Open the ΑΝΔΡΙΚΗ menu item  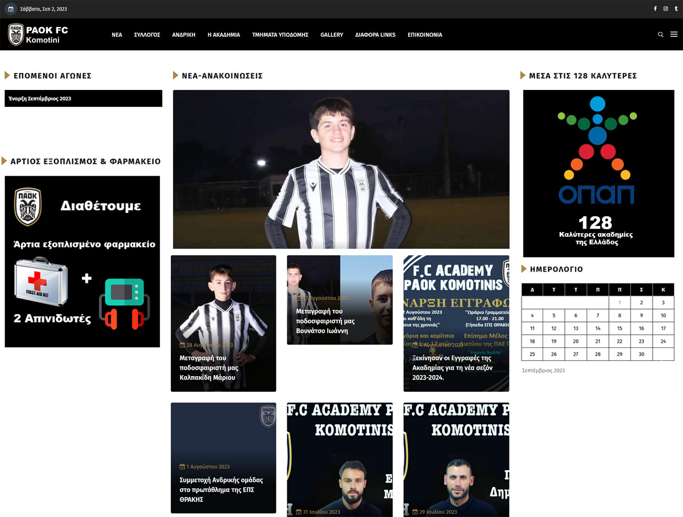click(184, 35)
